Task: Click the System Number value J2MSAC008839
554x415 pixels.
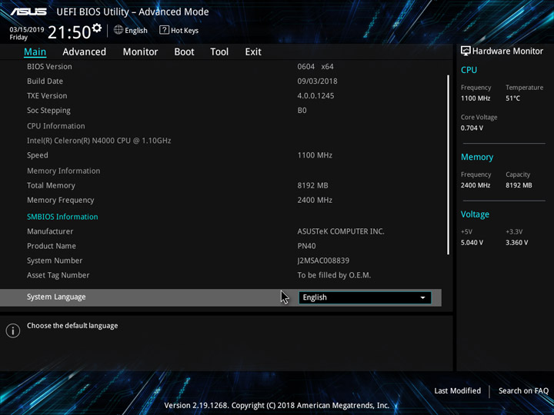Action: [323, 261]
